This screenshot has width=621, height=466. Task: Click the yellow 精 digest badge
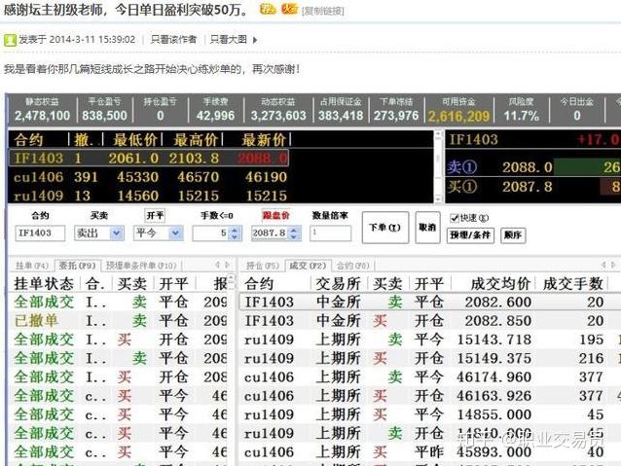[268, 9]
